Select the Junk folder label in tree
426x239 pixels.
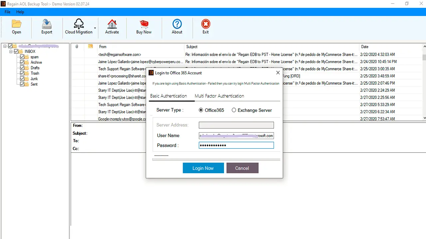34,79
